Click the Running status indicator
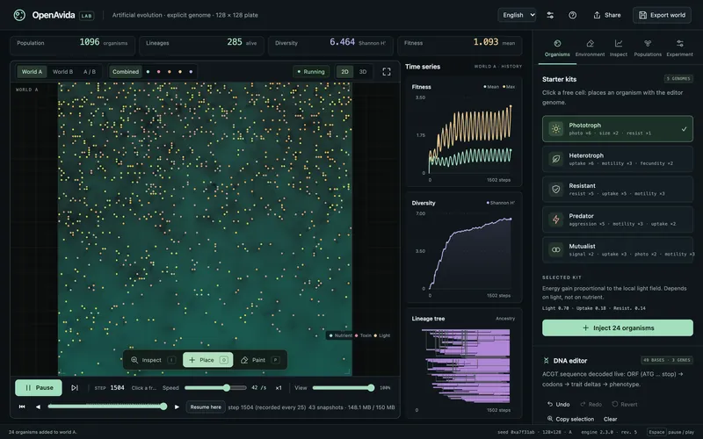The width and height of the screenshot is (703, 439). coord(311,72)
